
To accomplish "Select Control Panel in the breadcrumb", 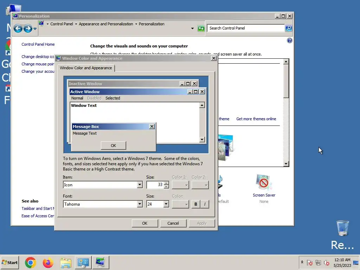I will coord(62,24).
